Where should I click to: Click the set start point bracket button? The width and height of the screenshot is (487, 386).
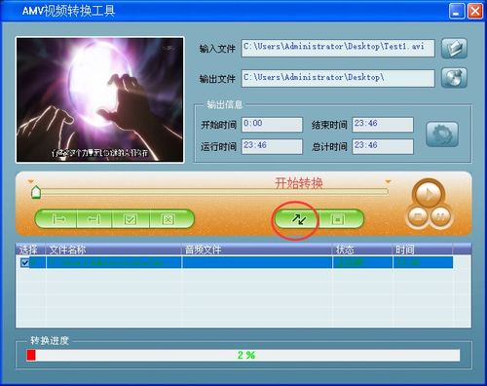tap(58, 219)
